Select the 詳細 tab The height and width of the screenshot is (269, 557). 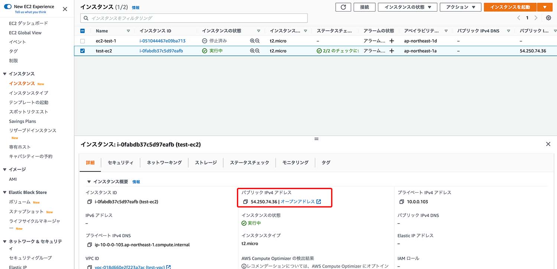[90, 162]
